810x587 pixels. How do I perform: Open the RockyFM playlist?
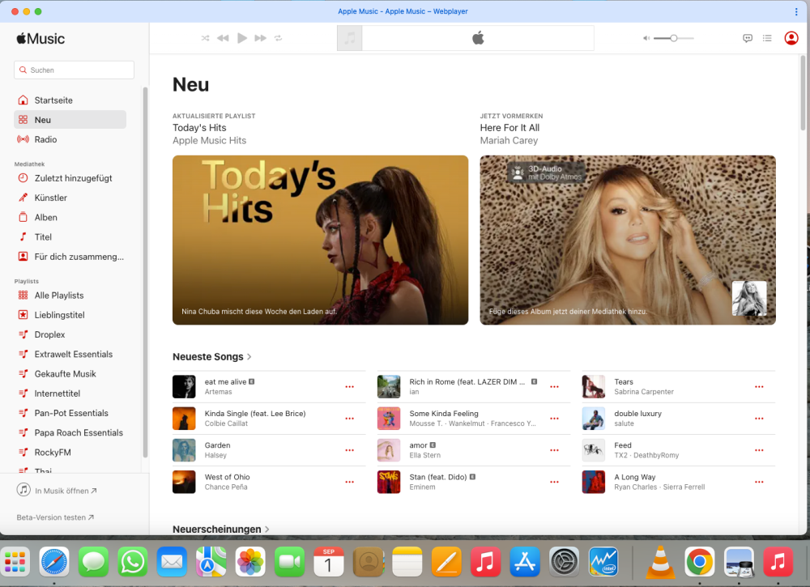[70, 453]
